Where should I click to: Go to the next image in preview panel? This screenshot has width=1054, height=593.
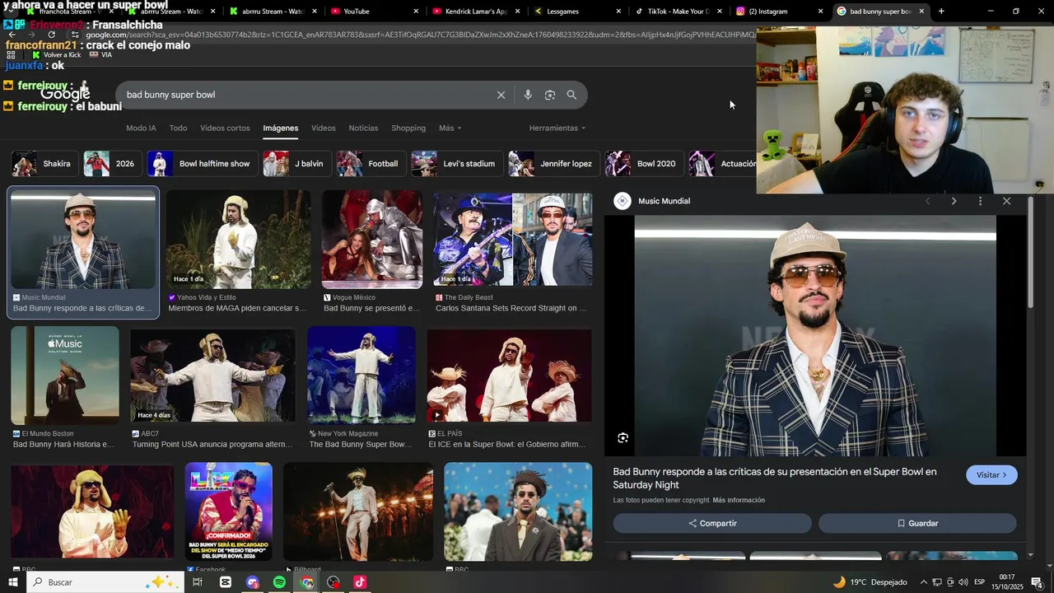(x=954, y=201)
